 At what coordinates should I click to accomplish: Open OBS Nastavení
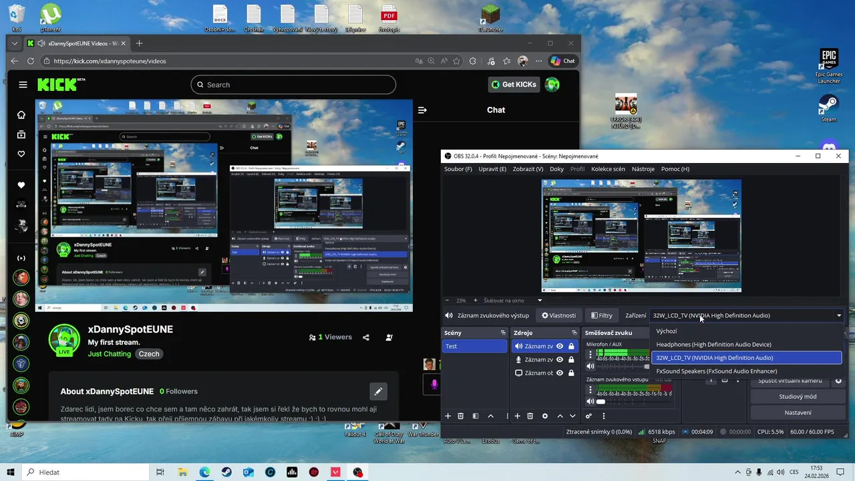coord(798,413)
